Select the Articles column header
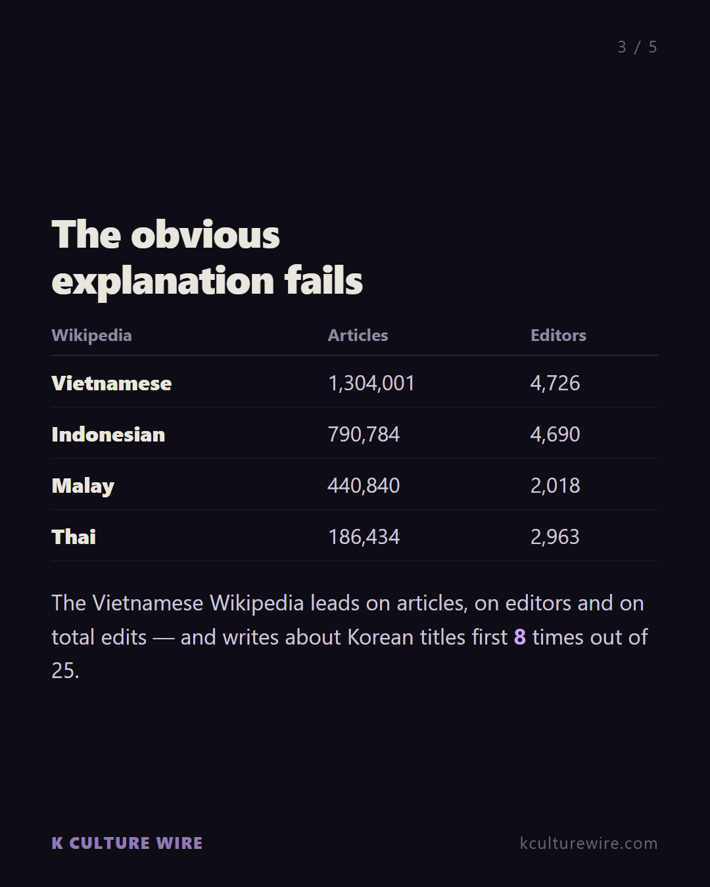Image resolution: width=710 pixels, height=887 pixels. click(358, 335)
